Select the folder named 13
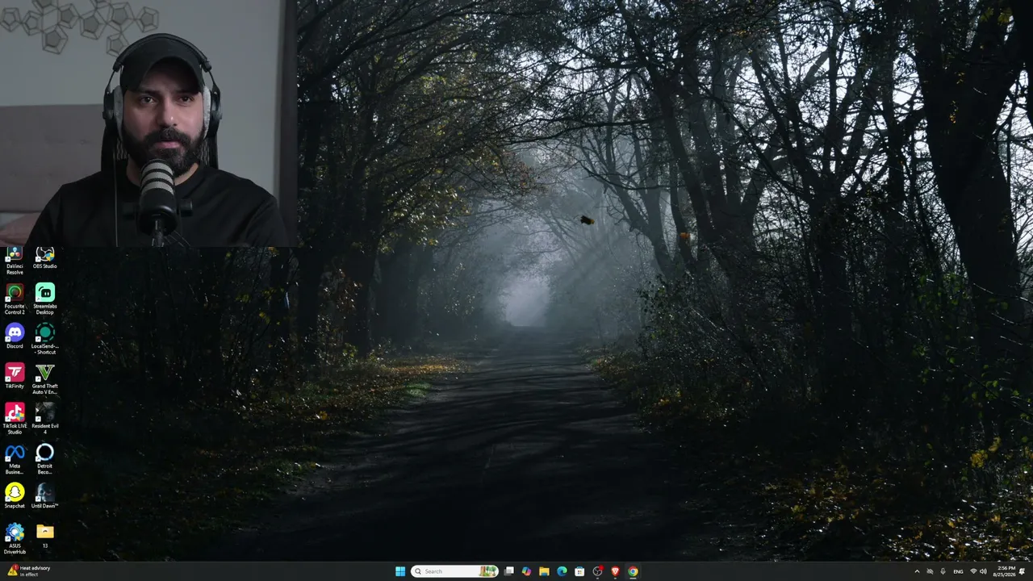 tap(45, 537)
